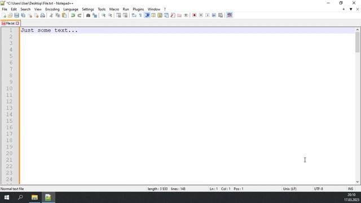The width and height of the screenshot is (361, 203).
Task: Click the Copy toolbar icon
Action: pyautogui.click(x=58, y=15)
